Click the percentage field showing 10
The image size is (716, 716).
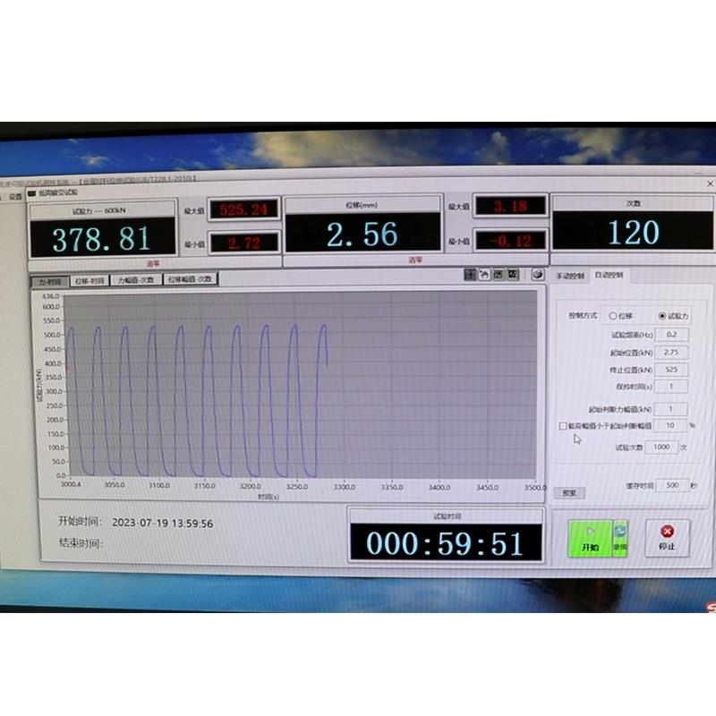(x=669, y=426)
